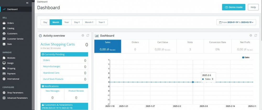The width and height of the screenshot is (262, 110).
Task: Open the Active Shopping Carts link
Action: (x=58, y=44)
